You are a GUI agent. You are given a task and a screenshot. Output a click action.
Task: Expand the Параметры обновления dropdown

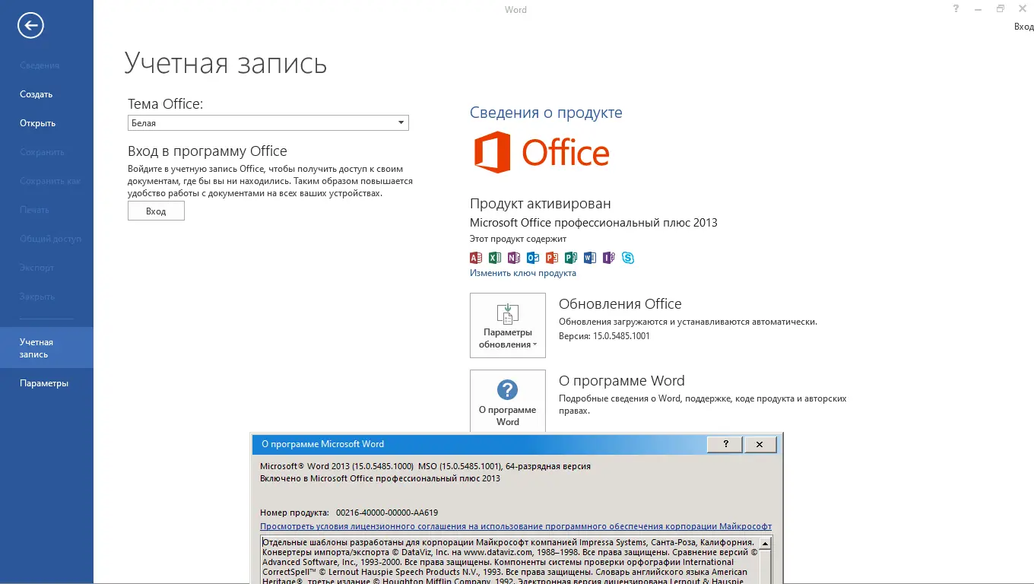[x=508, y=325]
